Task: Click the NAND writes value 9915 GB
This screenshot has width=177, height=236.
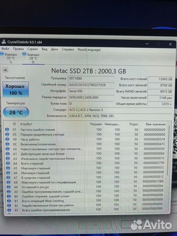Action: (x=160, y=91)
